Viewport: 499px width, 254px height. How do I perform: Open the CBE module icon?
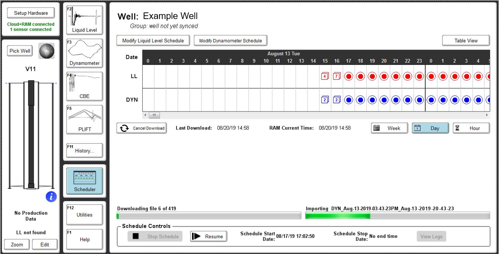click(x=84, y=86)
